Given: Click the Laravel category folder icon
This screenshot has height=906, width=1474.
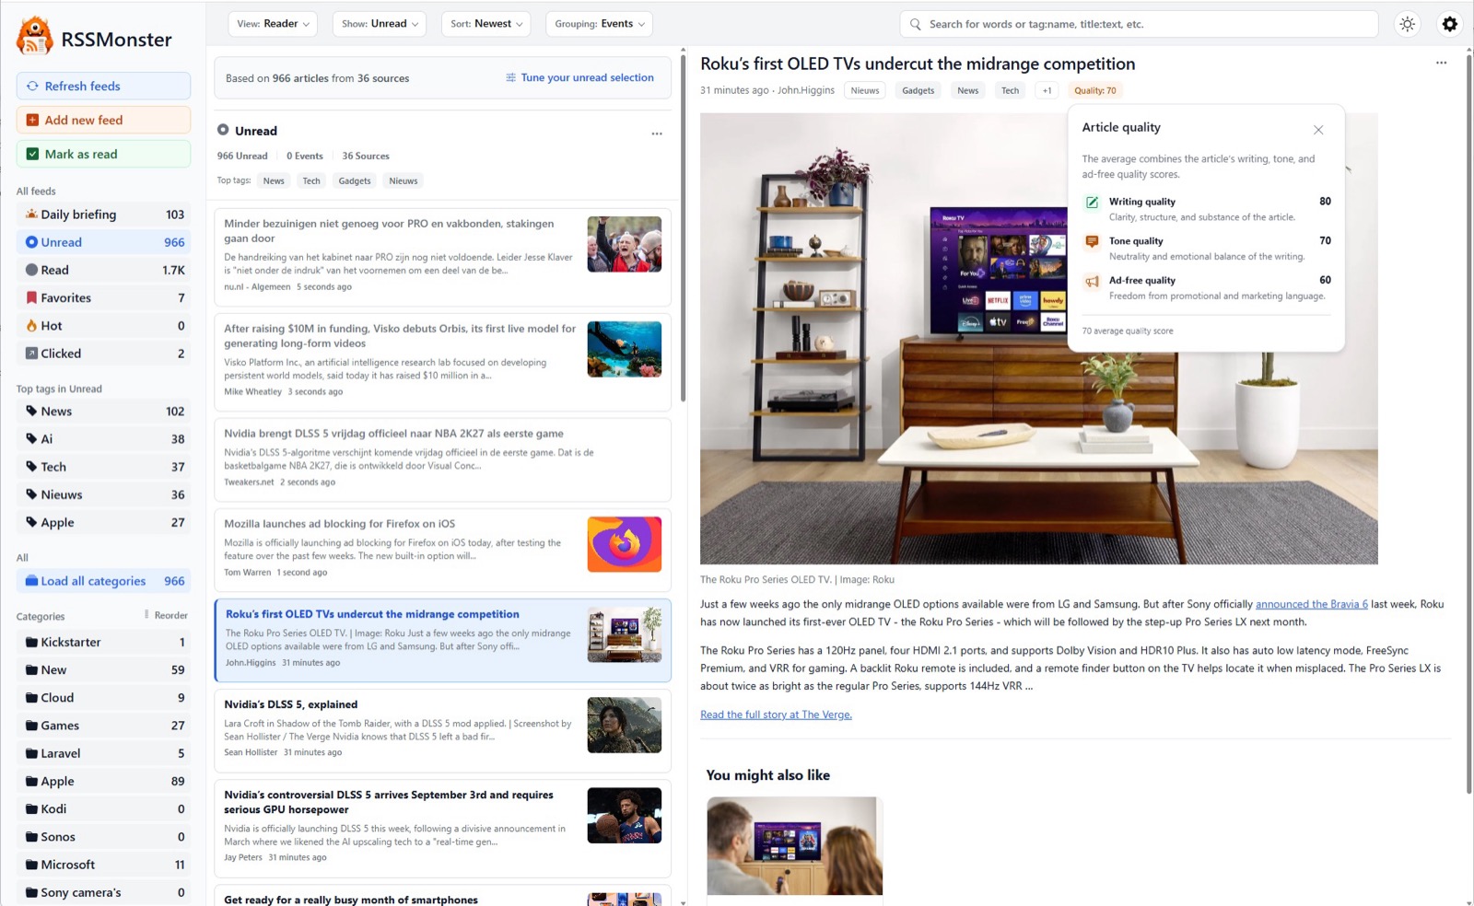Looking at the screenshot, I should point(31,753).
